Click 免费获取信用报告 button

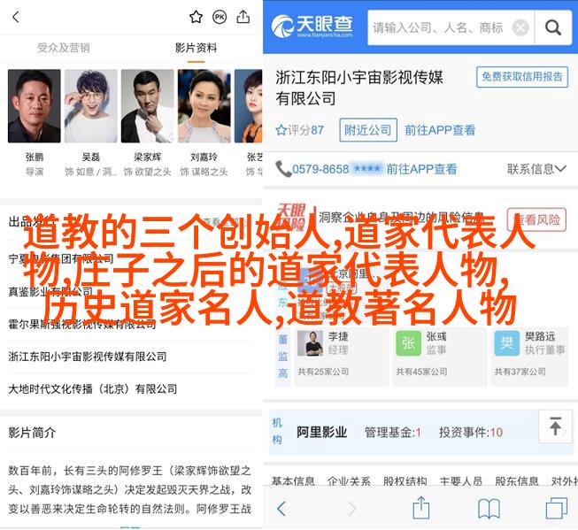pyautogui.click(x=522, y=77)
